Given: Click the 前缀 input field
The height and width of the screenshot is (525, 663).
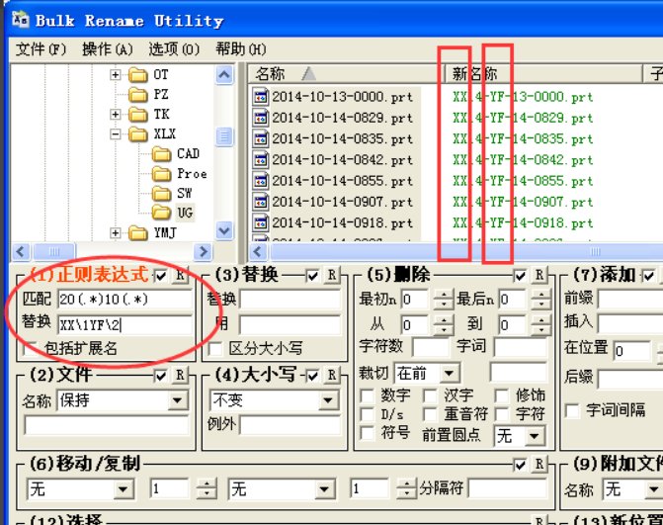Looking at the screenshot, I should coord(630,299).
